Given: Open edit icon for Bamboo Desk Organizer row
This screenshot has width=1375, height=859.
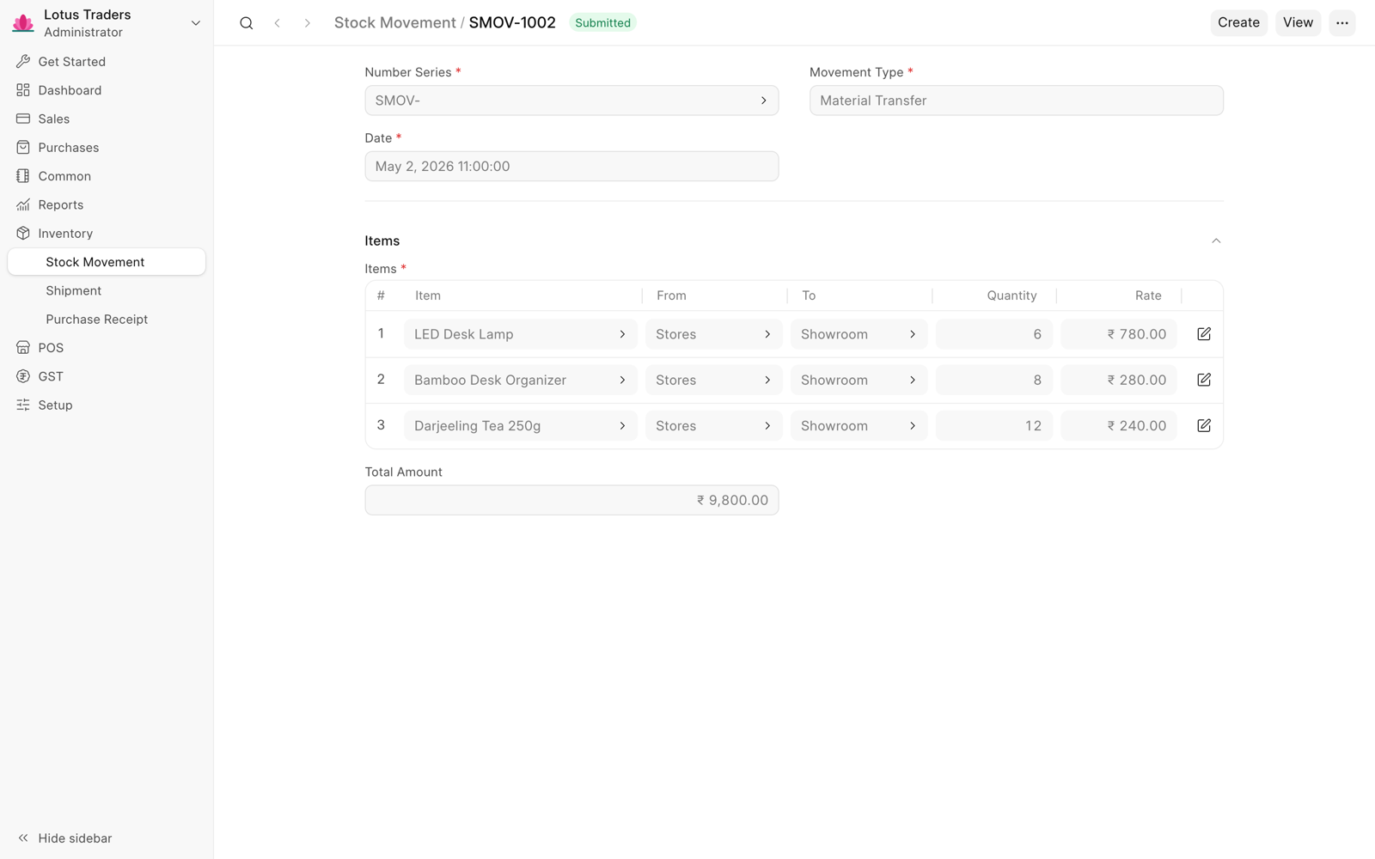Looking at the screenshot, I should coord(1204,380).
